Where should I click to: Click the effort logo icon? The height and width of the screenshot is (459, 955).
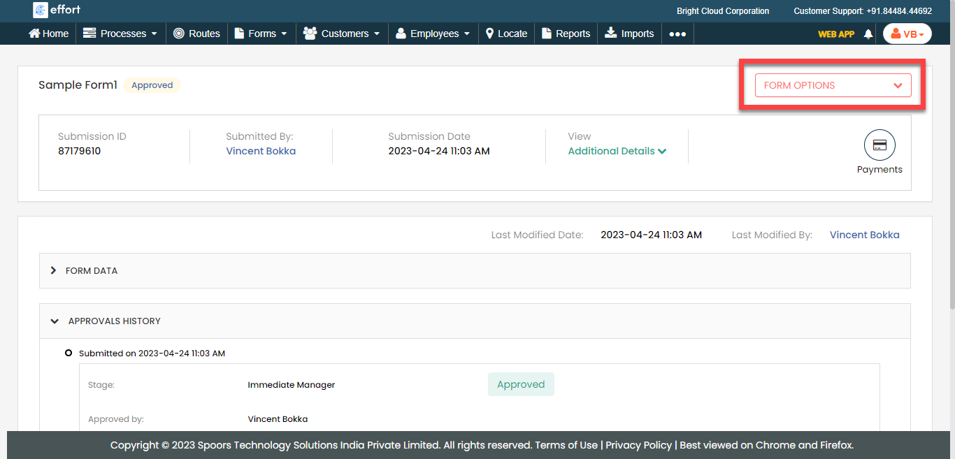pos(41,10)
